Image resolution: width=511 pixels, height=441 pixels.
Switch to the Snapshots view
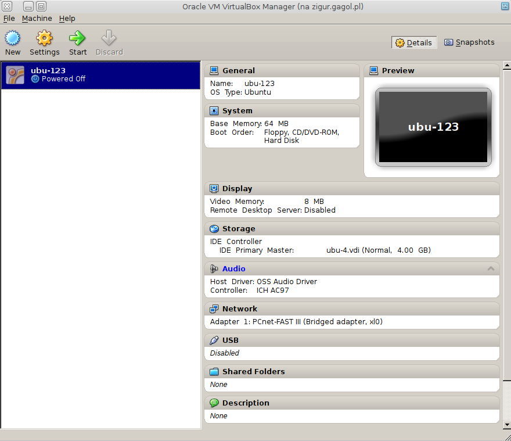point(469,42)
